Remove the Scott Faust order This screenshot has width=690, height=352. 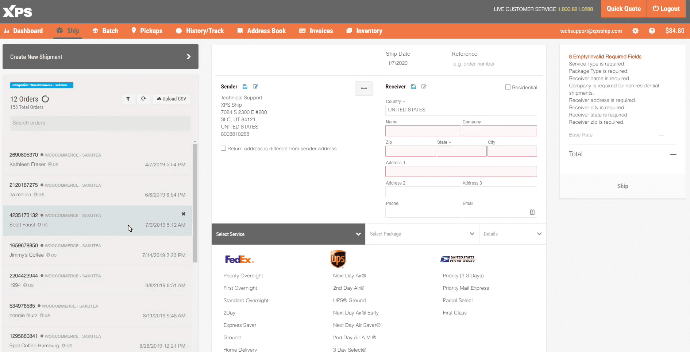184,214
